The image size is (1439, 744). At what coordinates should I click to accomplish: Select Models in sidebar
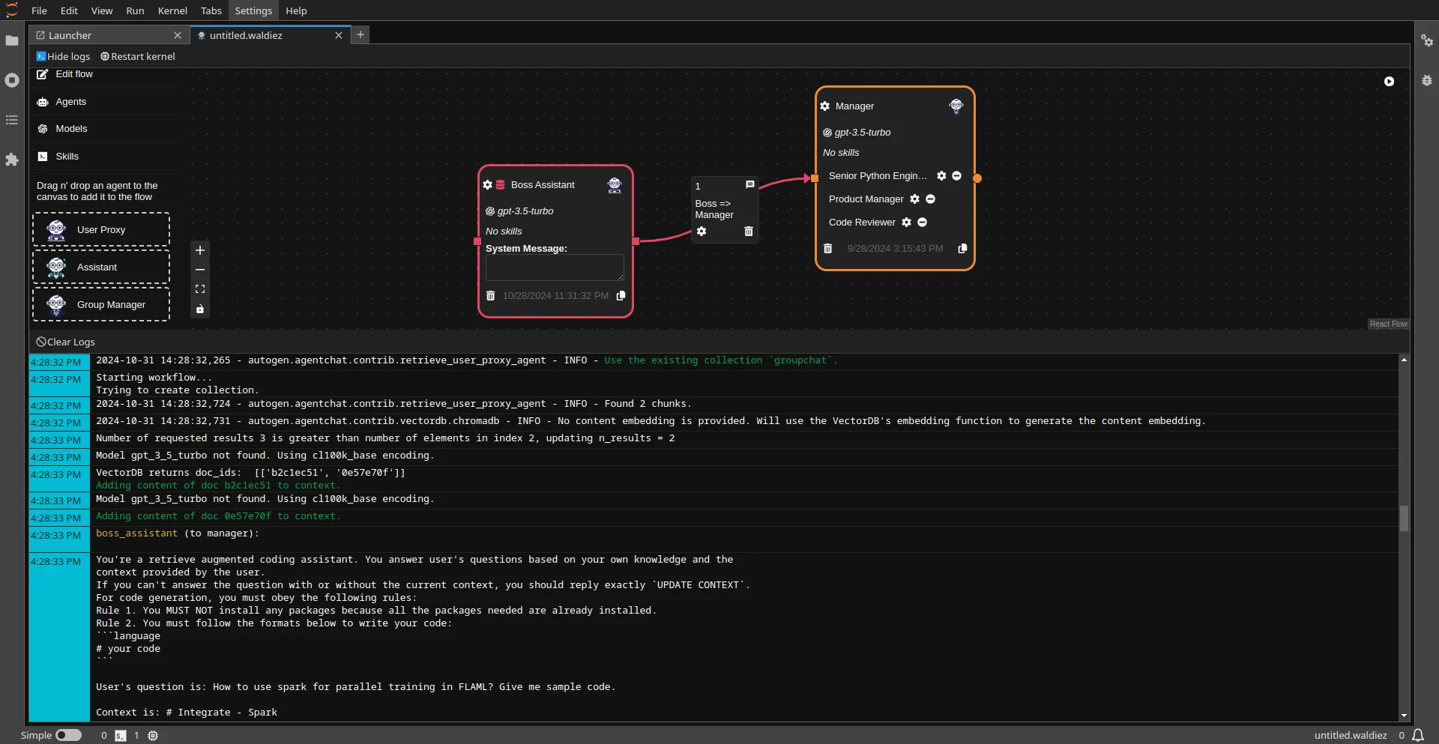tap(105, 129)
